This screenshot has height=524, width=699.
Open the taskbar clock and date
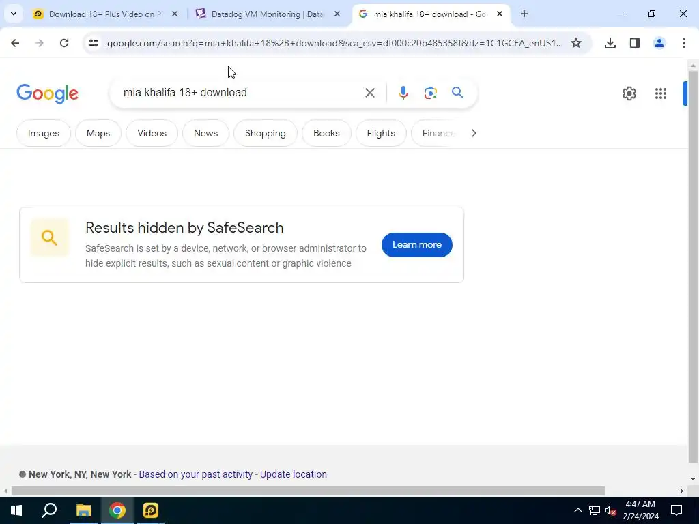(640, 510)
